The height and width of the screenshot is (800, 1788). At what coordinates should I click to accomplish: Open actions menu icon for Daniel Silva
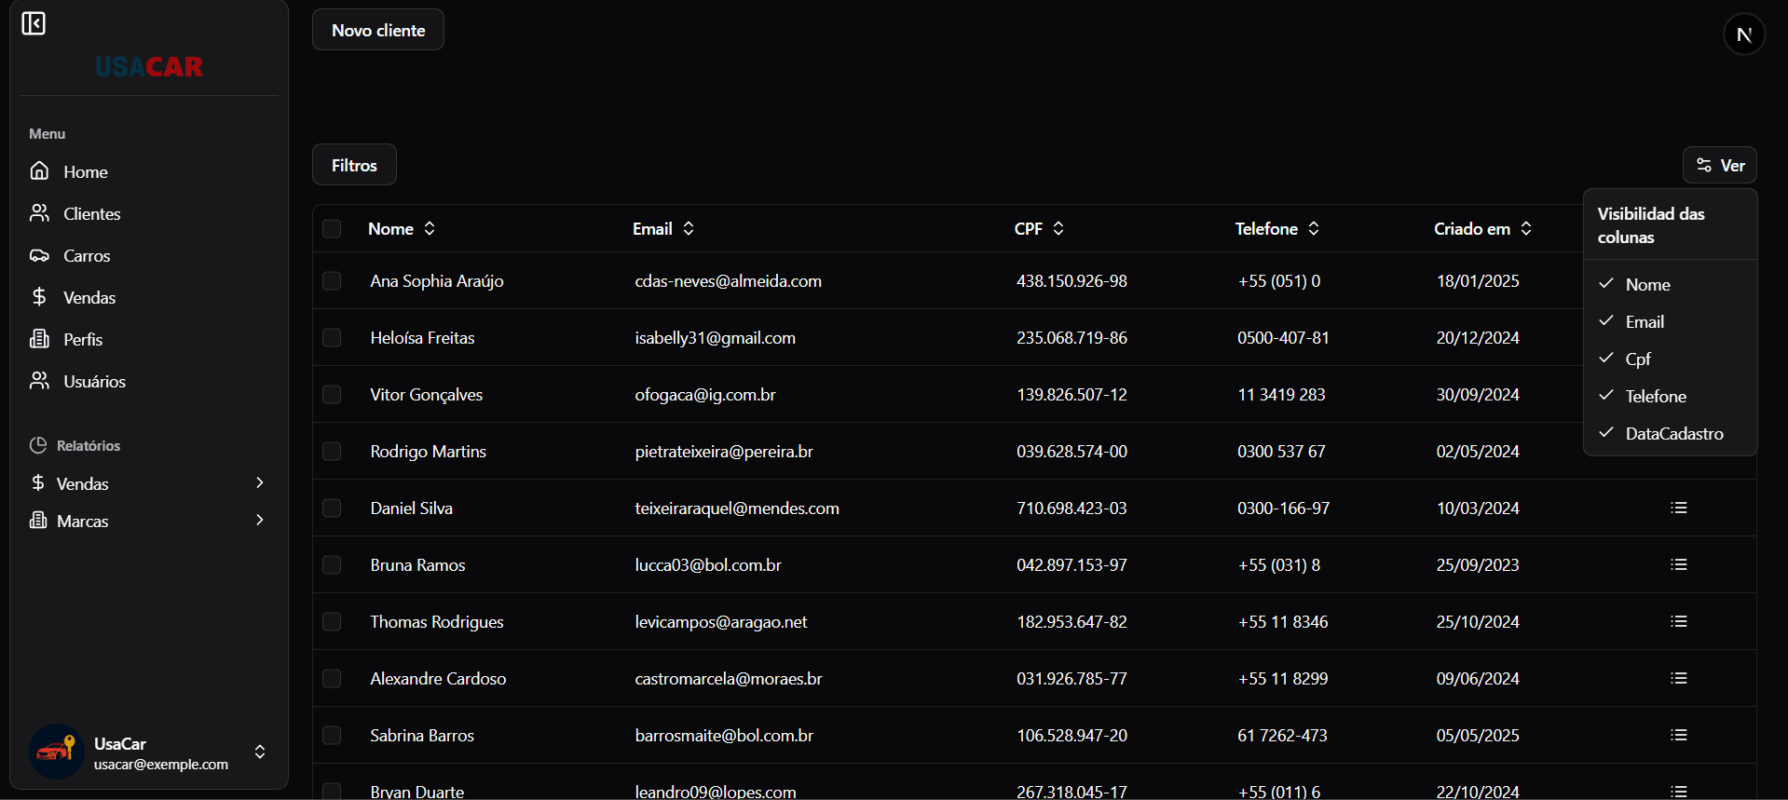tap(1678, 508)
